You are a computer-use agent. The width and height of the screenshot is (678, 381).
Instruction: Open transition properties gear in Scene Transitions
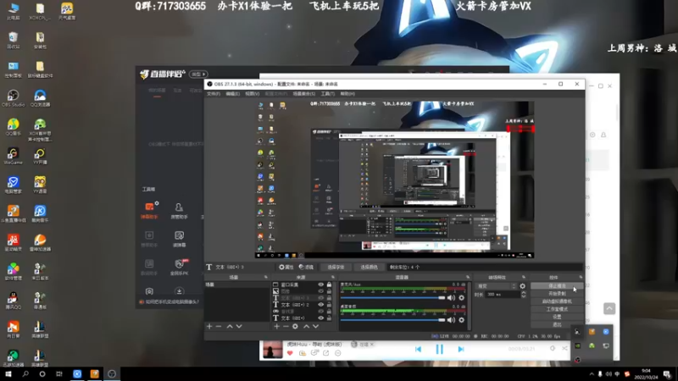coord(522,286)
